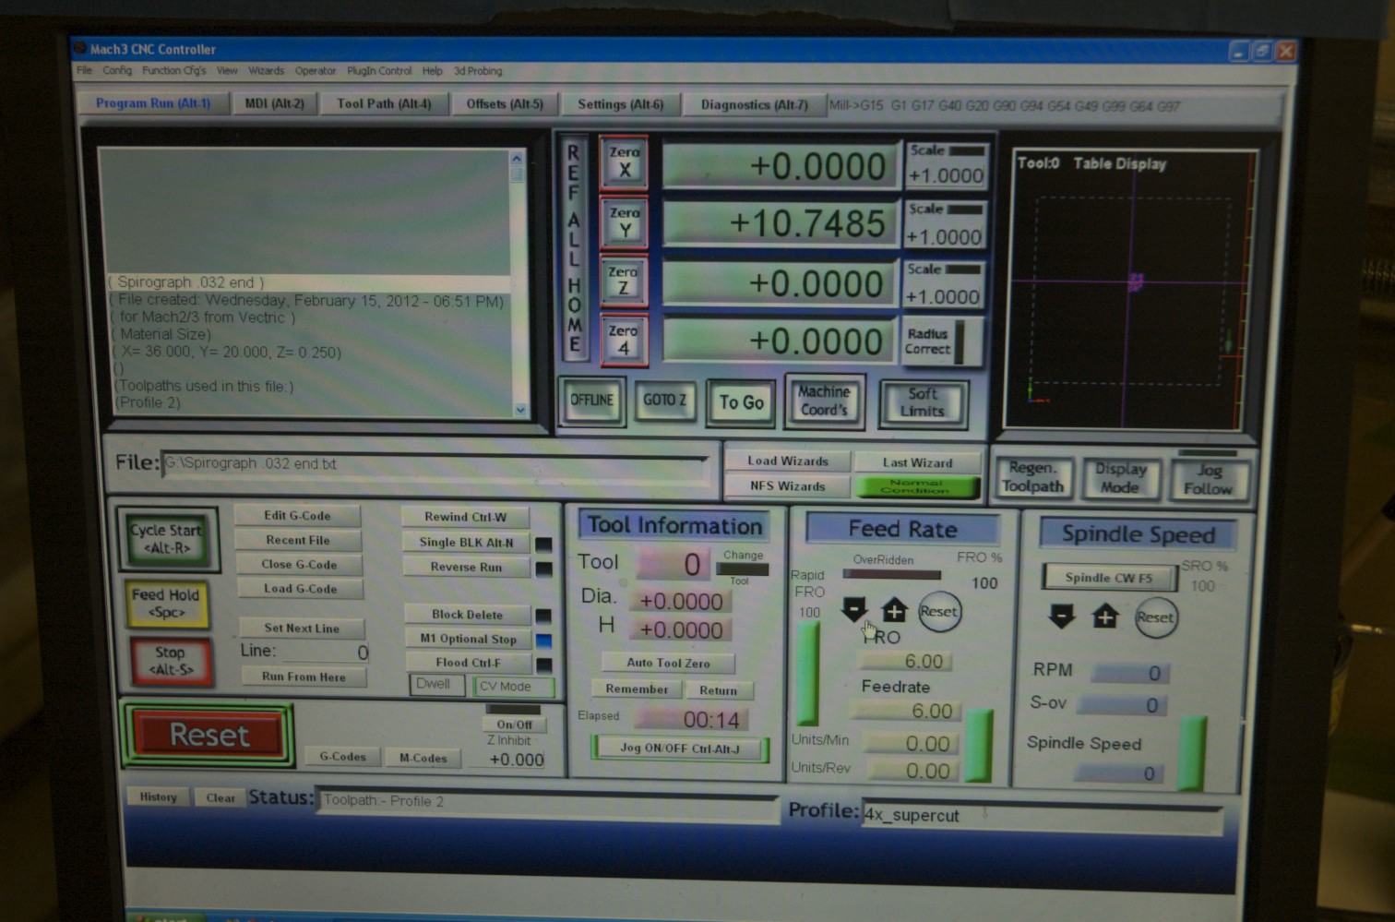Click the Feed Hold button
Screen dimensions: 1395x922
165,603
